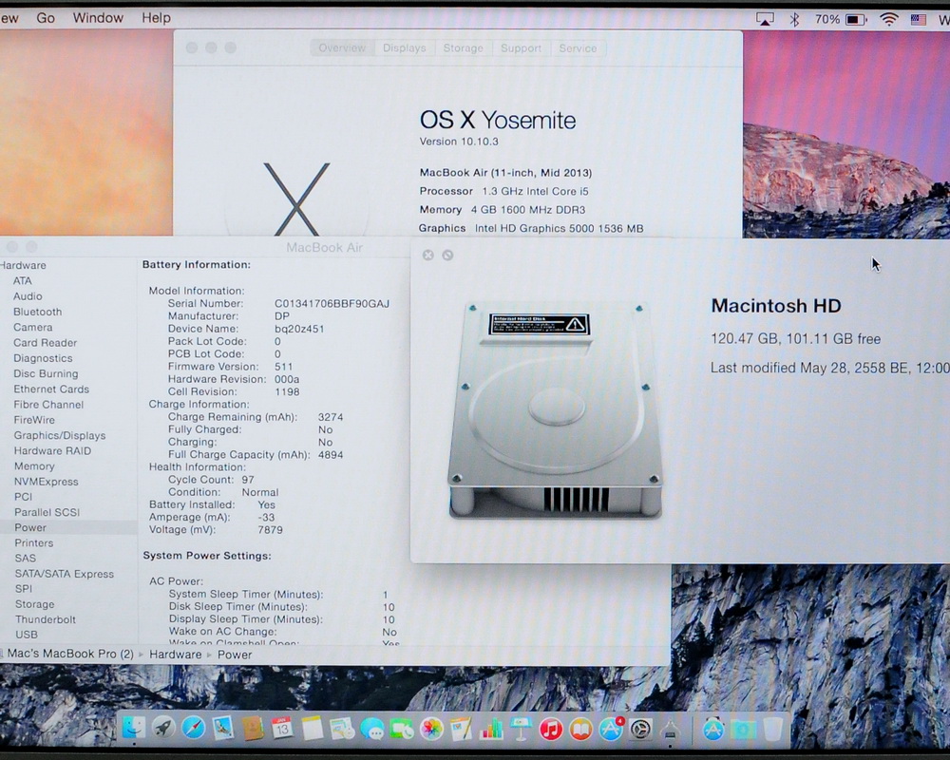Select Thunderbolt in the sidebar

click(x=46, y=619)
